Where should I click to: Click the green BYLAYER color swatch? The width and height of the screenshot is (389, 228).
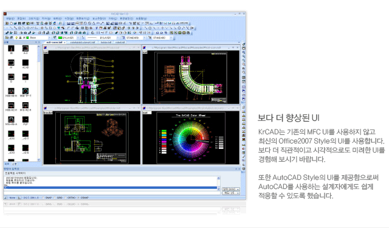coord(60,38)
